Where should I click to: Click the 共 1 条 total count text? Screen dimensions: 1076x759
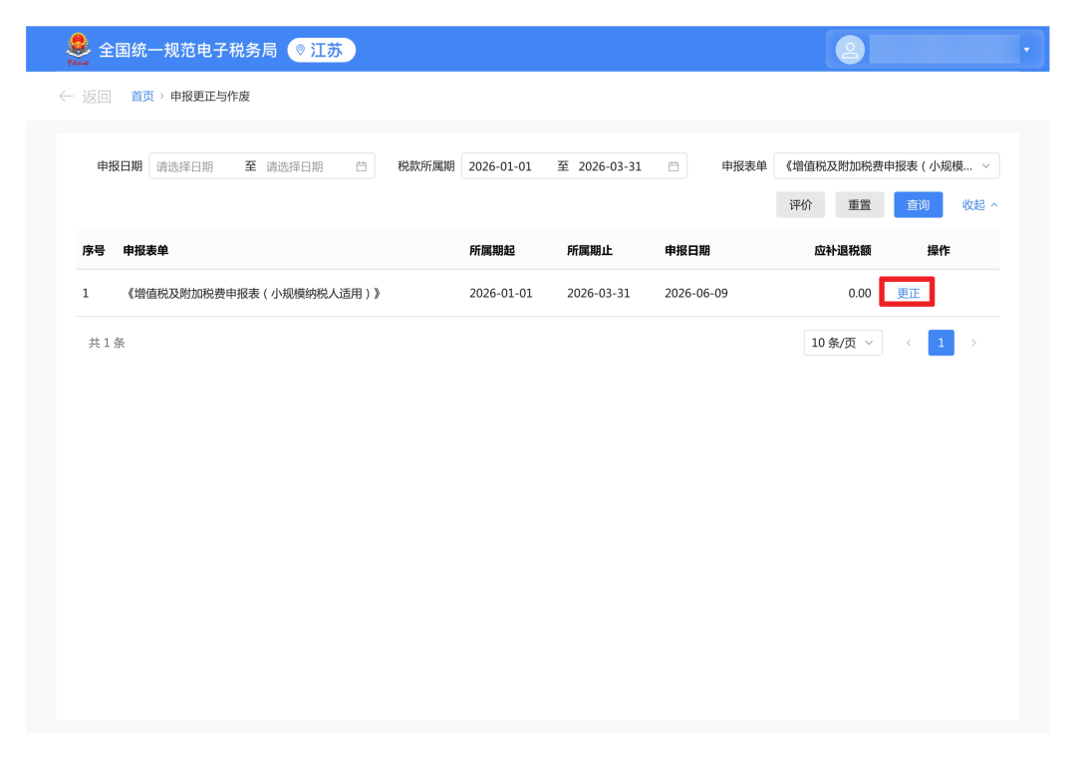tap(107, 343)
